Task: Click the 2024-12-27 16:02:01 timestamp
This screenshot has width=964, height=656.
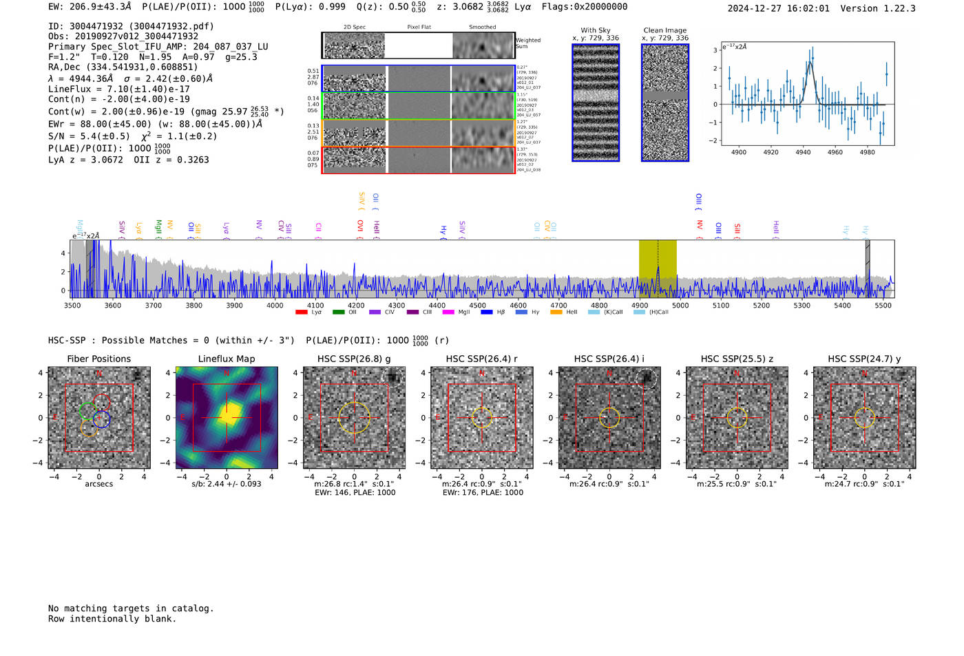Action: [x=779, y=8]
